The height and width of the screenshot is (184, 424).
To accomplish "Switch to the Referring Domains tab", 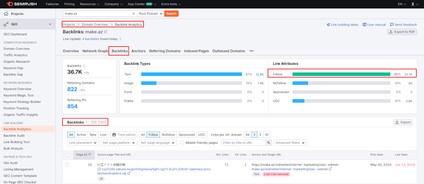I will pos(165,51).
